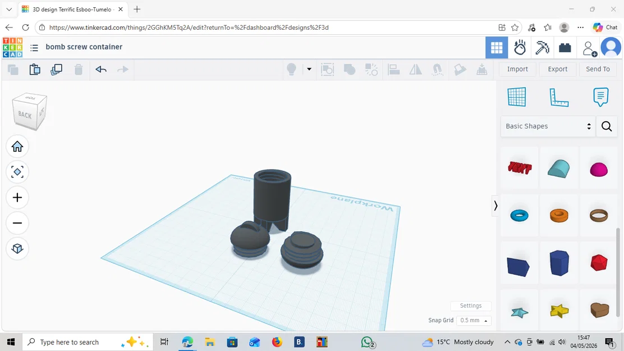The width and height of the screenshot is (624, 351).
Task: Select the red Text shape
Action: 520,168
